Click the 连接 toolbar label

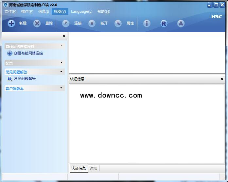(78, 23)
